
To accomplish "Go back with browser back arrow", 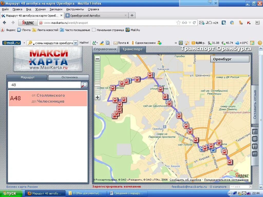I will point(5,23).
